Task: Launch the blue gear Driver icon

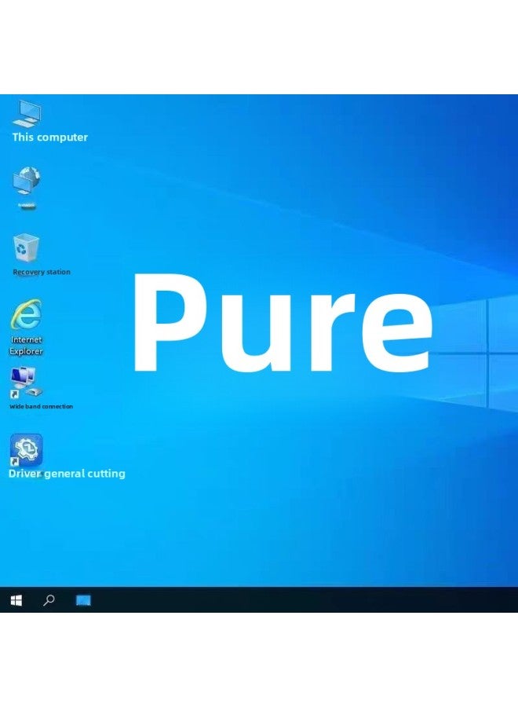Action: (x=26, y=449)
